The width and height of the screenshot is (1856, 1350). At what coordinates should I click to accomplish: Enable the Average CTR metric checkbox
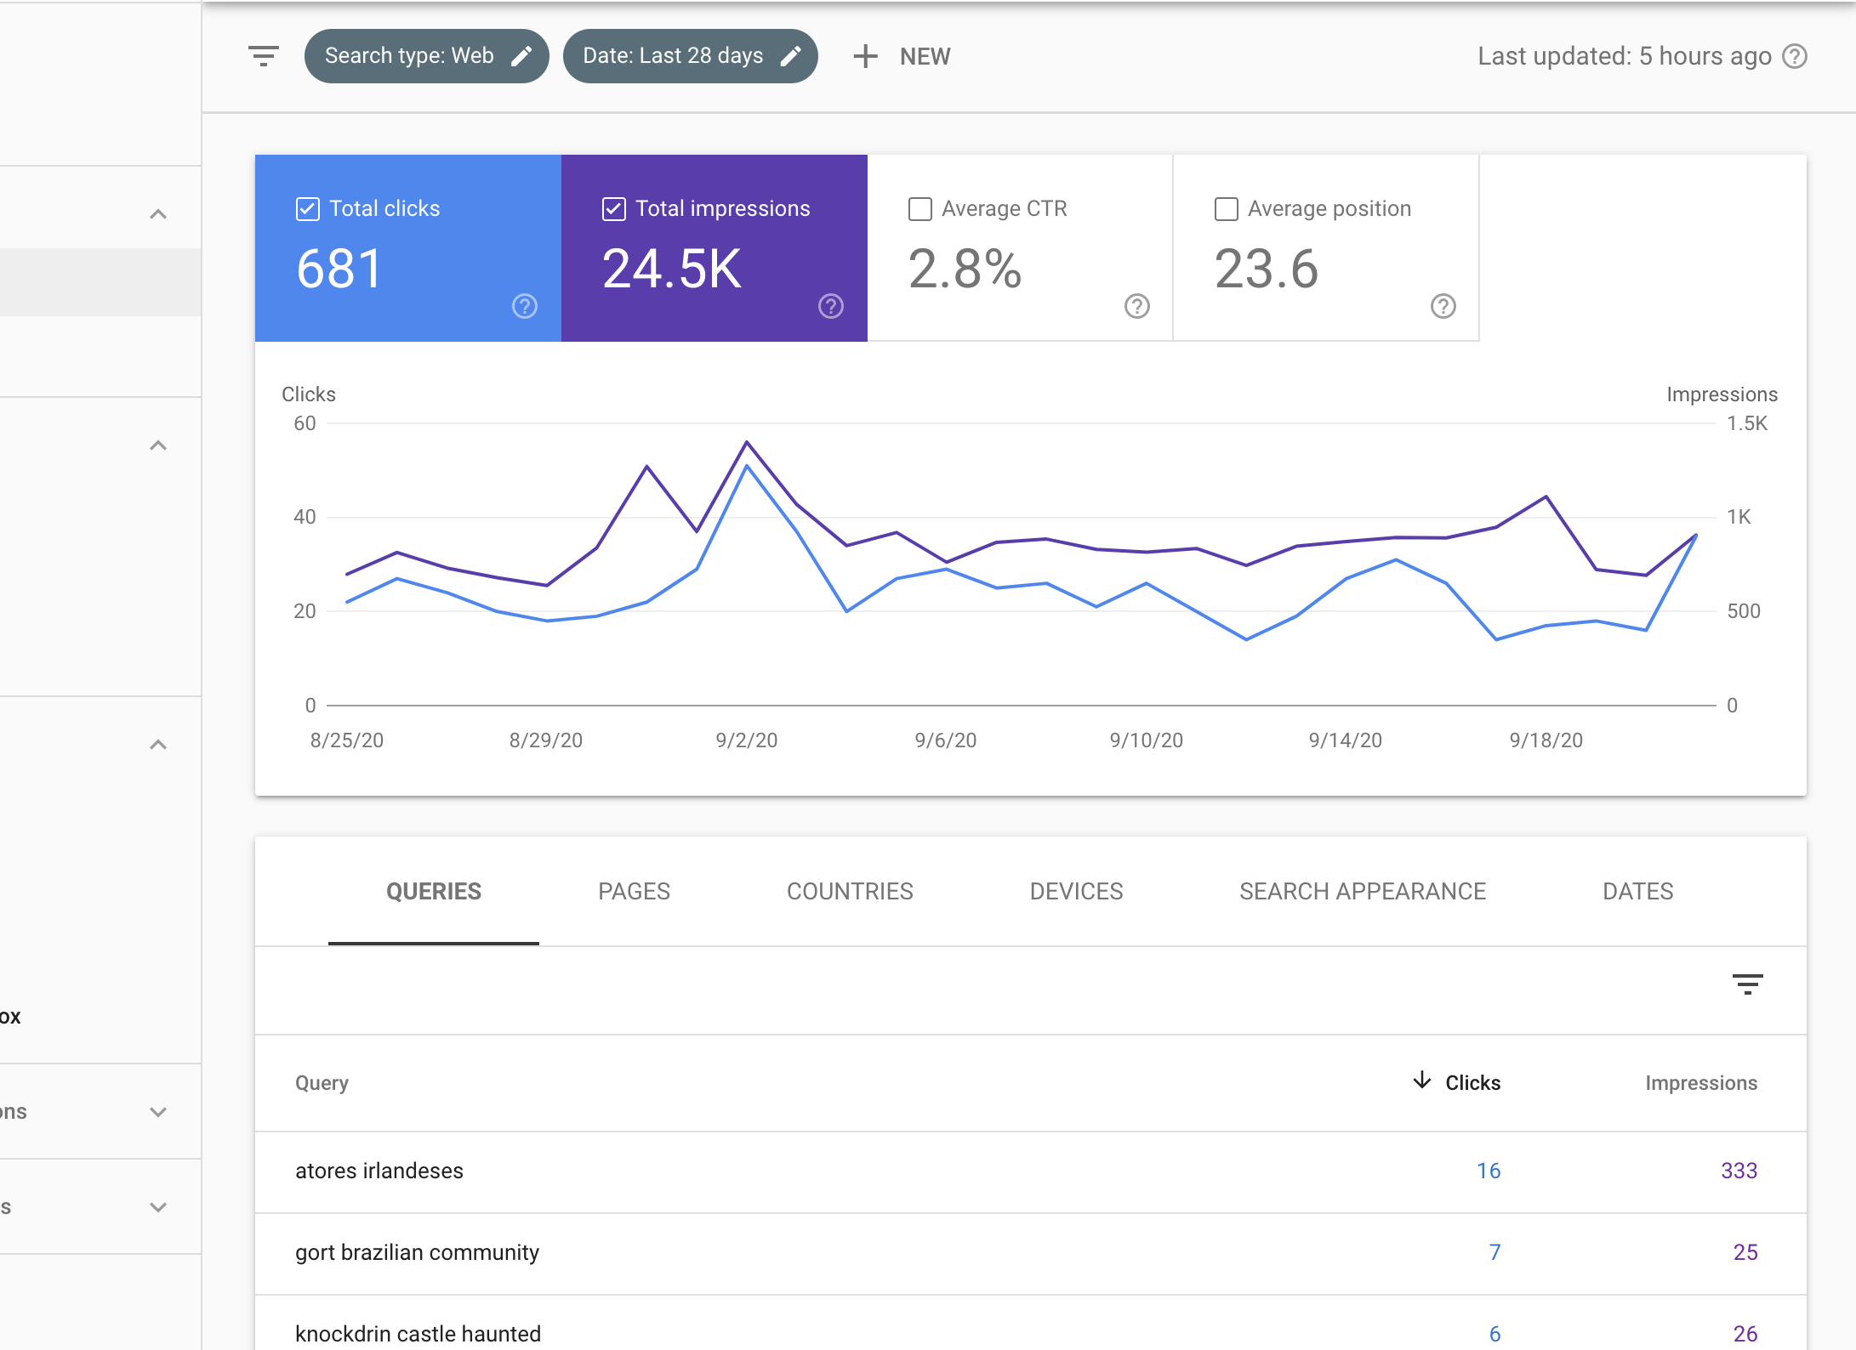(919, 208)
